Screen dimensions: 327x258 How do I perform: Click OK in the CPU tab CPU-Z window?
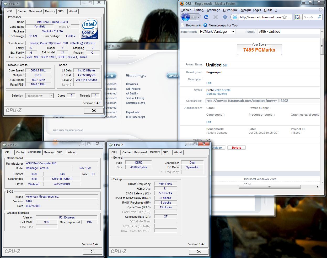pyautogui.click(x=94, y=111)
